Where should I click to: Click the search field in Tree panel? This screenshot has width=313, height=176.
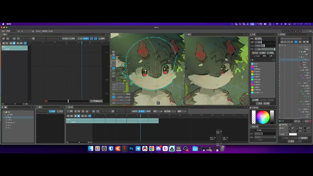[x=291, y=38]
